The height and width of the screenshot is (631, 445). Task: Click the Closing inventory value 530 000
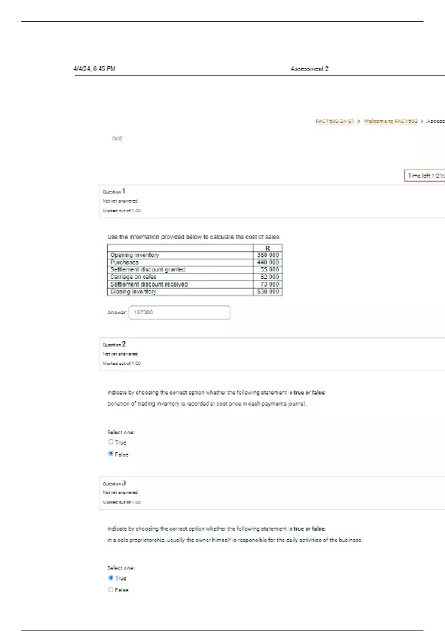coord(268,292)
